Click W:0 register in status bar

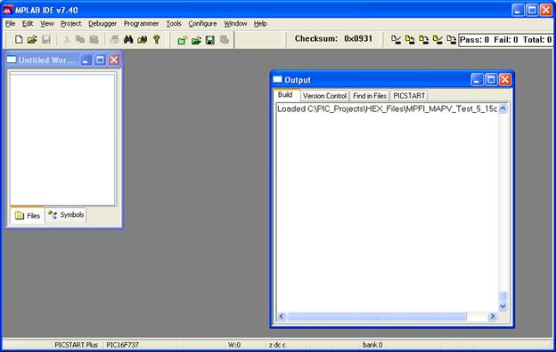click(234, 345)
